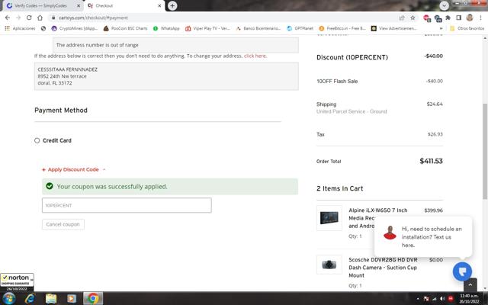Click the Order Total $411.53 amount

[431, 161]
